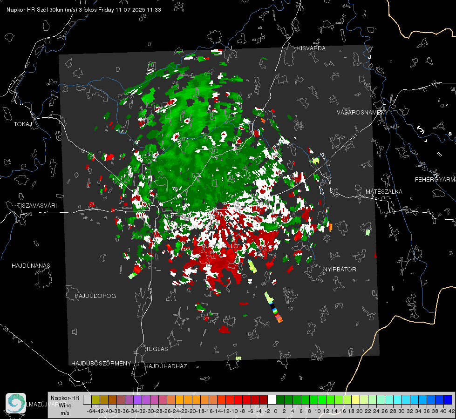The image size is (456, 419).
Task: Click the TISZAVASVÁRI city label
Action: [x=37, y=206]
